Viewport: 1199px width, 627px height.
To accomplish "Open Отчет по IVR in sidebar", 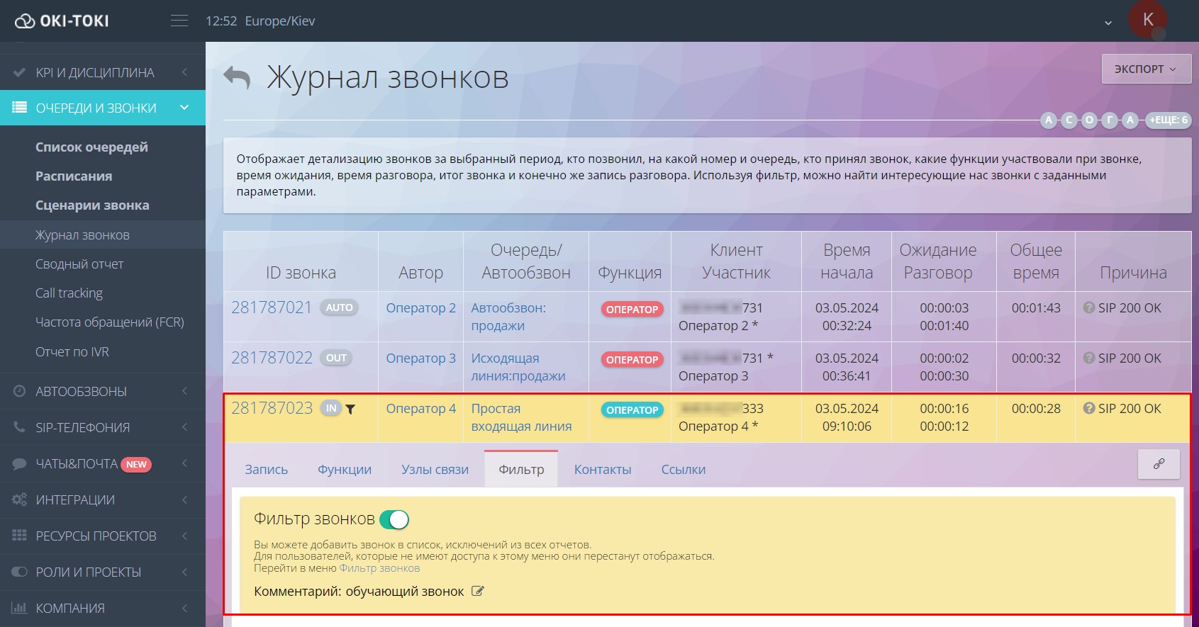I will [x=72, y=351].
